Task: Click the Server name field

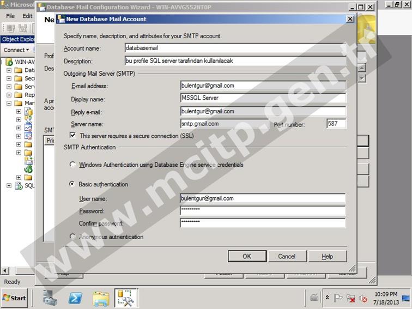Action: [225, 124]
